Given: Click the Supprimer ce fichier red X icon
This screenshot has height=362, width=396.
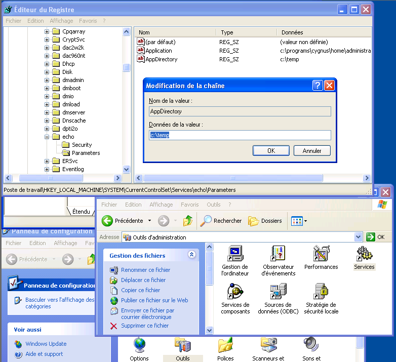Looking at the screenshot, I should (x=113, y=326).
